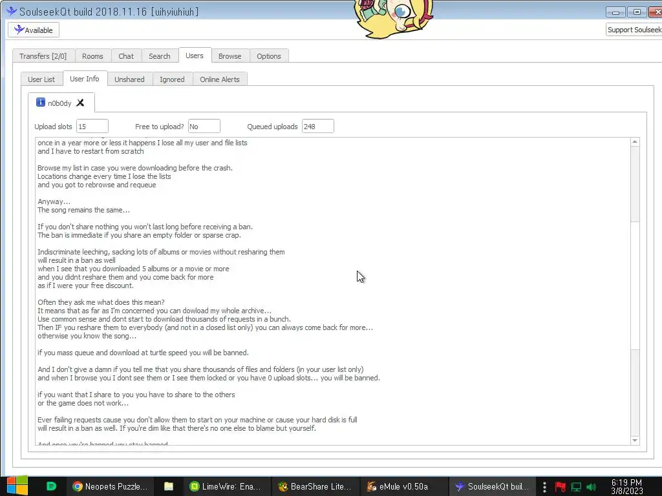Click the Available status button

[x=34, y=30]
